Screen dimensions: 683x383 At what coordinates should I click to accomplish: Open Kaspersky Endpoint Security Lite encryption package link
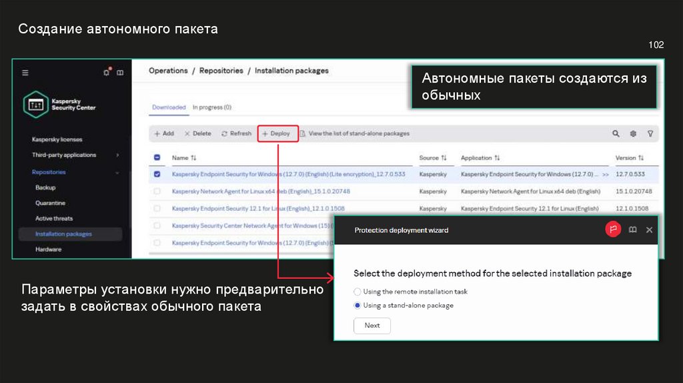coord(288,174)
